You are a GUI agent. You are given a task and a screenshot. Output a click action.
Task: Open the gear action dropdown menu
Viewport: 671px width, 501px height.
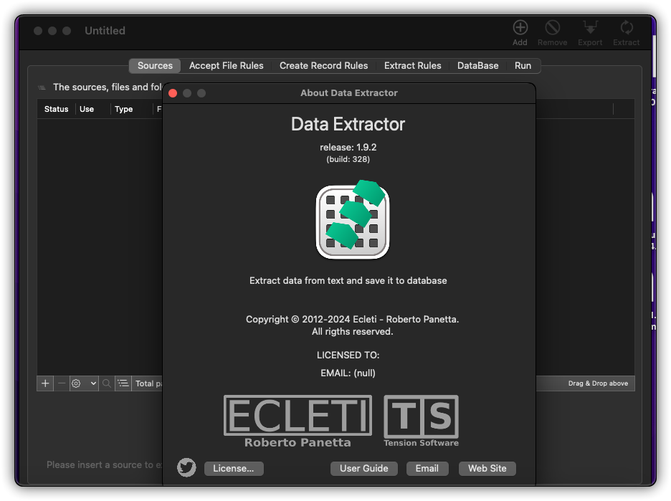[x=83, y=383]
